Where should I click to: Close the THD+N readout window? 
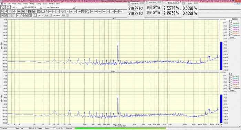[x=177, y=3]
